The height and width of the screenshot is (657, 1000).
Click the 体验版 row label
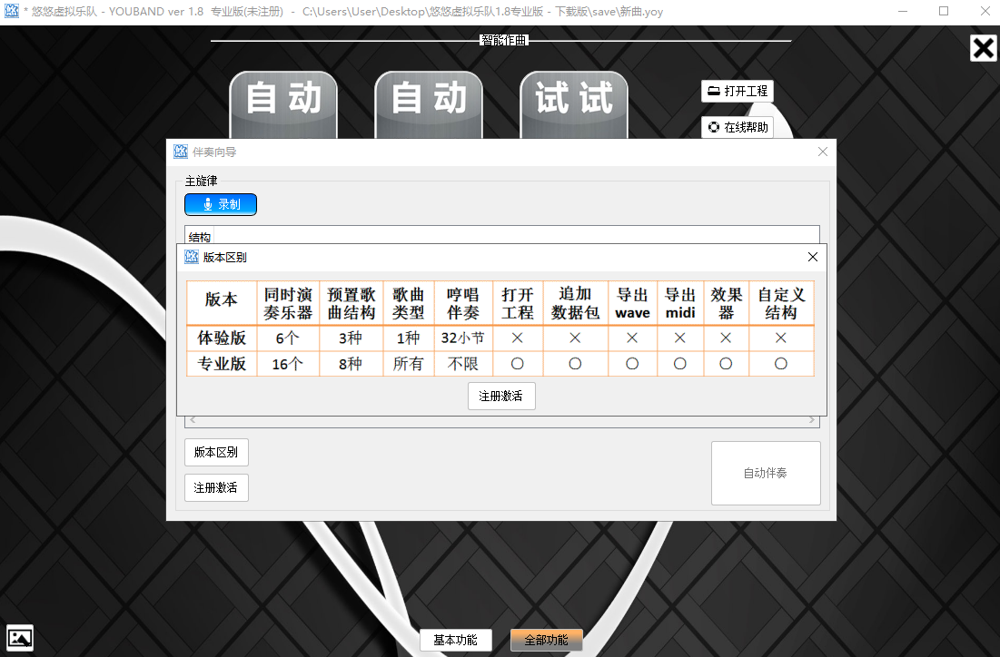pos(222,338)
